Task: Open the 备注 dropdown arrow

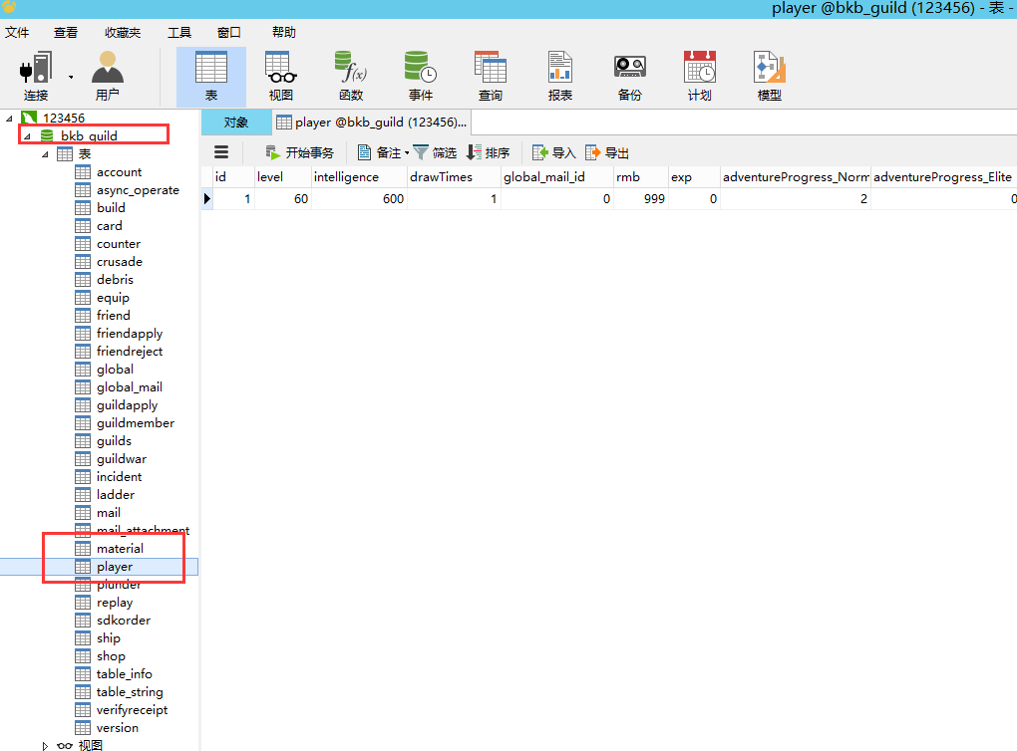Action: [407, 153]
